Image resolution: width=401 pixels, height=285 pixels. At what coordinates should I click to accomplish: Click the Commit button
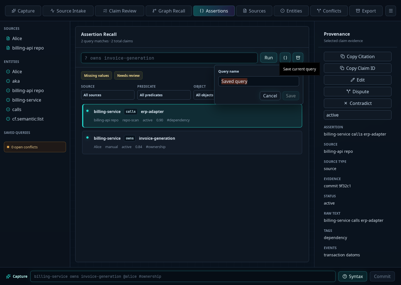point(382,276)
